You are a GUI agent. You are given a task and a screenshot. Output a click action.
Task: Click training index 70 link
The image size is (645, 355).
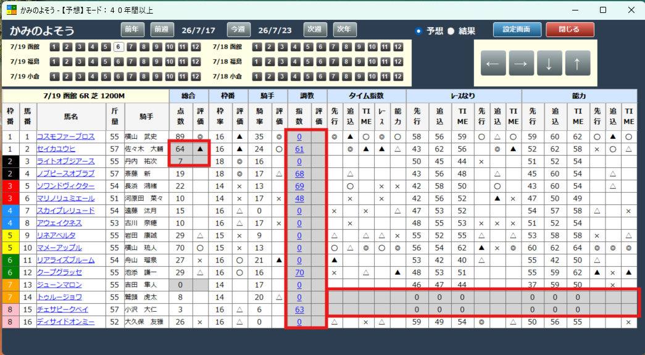tap(299, 272)
